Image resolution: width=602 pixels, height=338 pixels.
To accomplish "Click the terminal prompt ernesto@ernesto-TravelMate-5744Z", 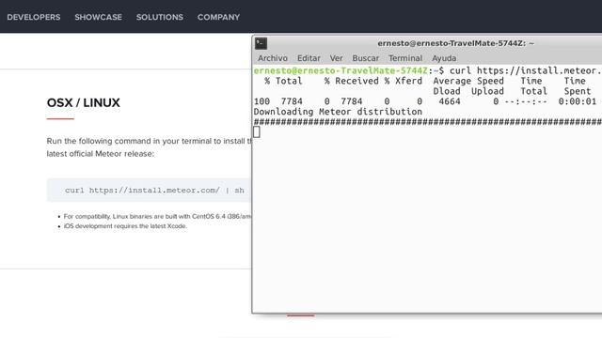I will pos(341,70).
